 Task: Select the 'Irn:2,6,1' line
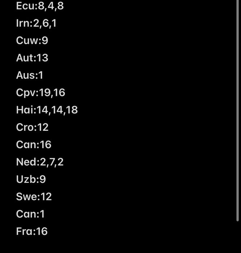(x=36, y=23)
